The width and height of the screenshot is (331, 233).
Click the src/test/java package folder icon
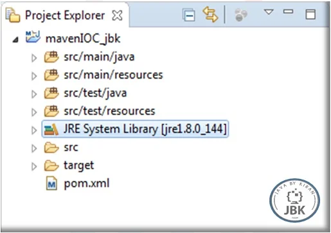pos(51,93)
